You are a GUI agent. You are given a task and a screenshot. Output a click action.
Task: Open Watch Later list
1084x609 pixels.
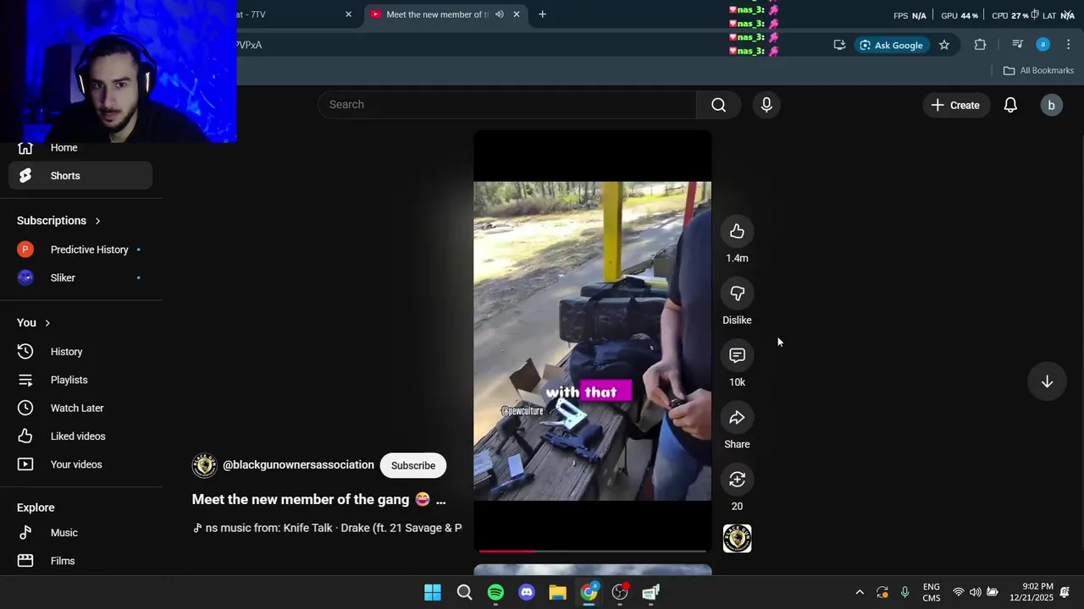(x=80, y=408)
